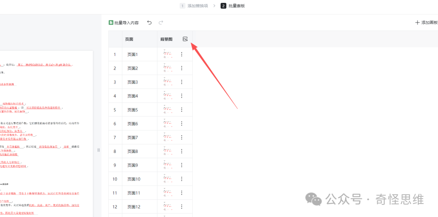This screenshot has height=217, width=438.
Task: Add a new artboard
Action: 427,23
